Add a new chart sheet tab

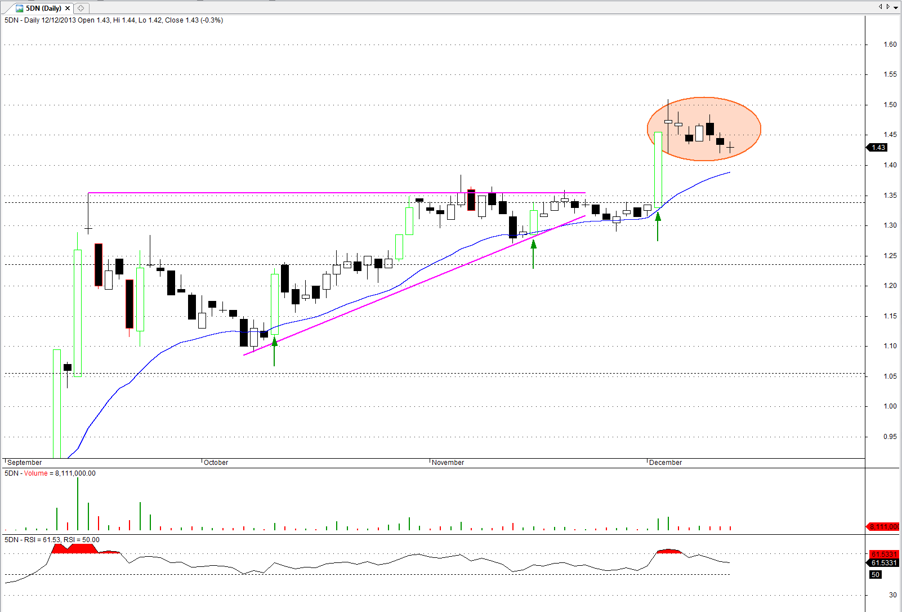tap(81, 8)
